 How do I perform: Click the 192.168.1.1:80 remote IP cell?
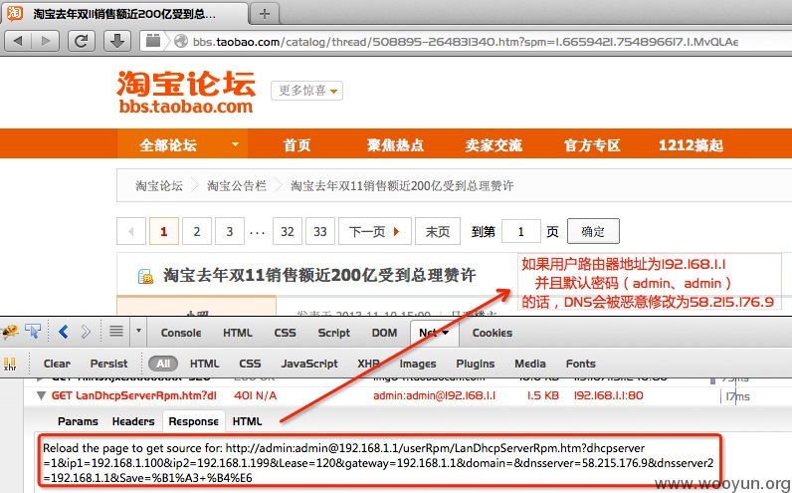pos(609,396)
